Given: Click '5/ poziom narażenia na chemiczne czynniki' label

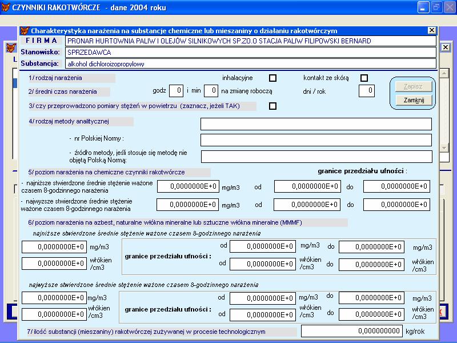Looking at the screenshot, I should click(x=107, y=173).
